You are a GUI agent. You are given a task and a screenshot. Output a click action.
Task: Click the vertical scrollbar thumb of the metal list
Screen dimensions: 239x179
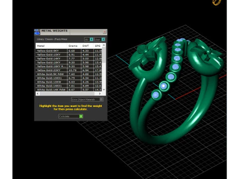click(x=104, y=55)
